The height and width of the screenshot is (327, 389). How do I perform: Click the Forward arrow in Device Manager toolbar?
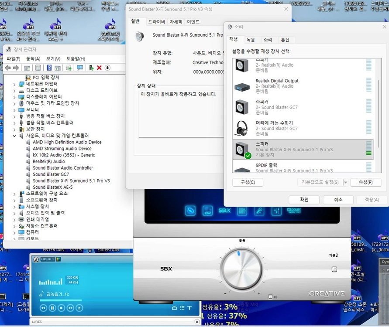click(16, 68)
